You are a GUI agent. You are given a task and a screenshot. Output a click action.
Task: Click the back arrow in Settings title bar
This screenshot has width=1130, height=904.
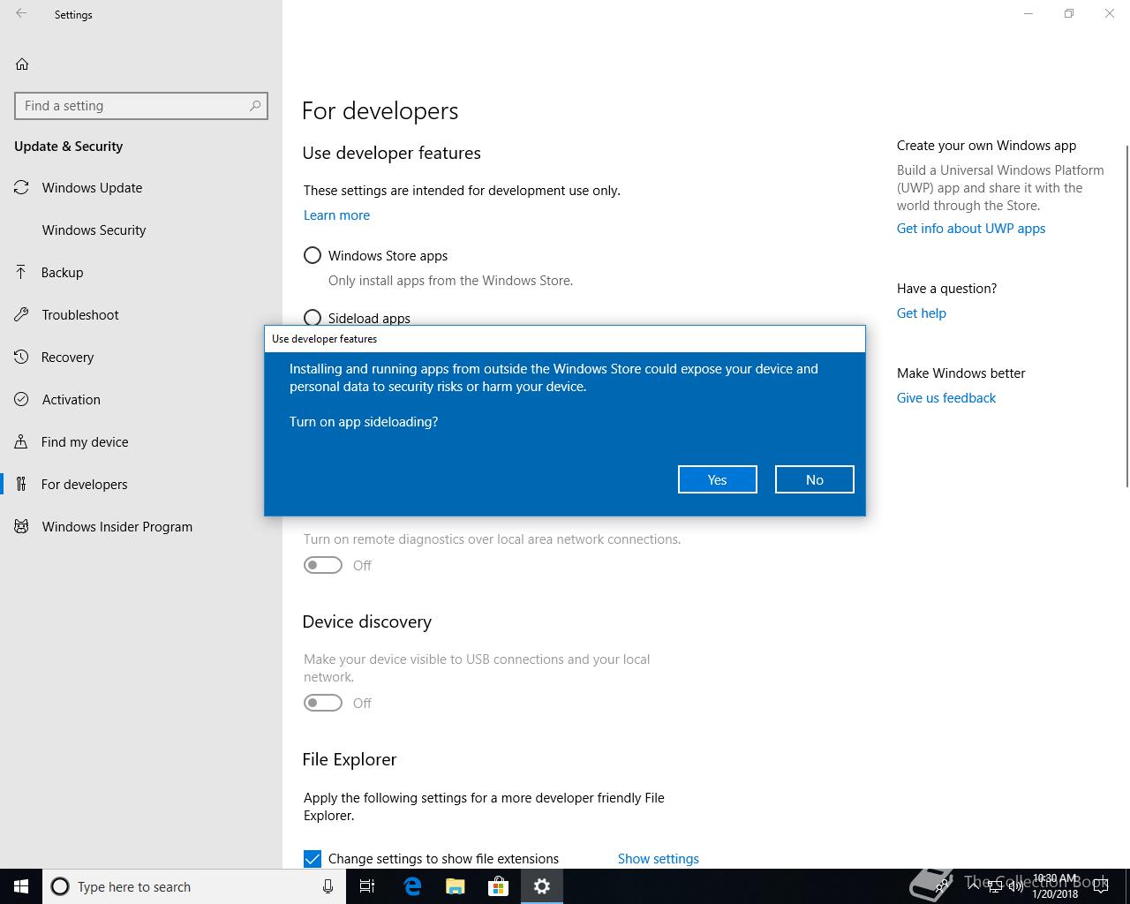[21, 14]
